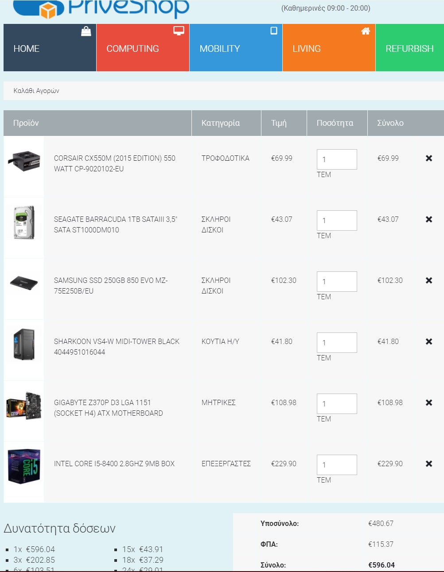Click Προϊόν column header
The width and height of the screenshot is (444, 572).
point(26,123)
